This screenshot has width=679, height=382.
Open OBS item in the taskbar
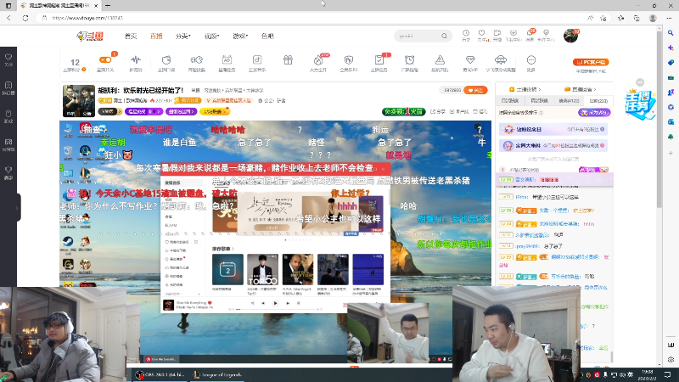click(x=160, y=374)
